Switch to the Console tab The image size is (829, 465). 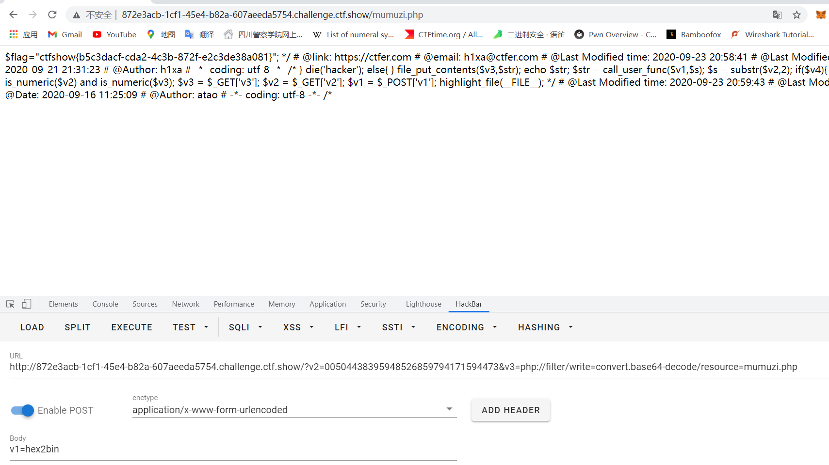click(105, 304)
